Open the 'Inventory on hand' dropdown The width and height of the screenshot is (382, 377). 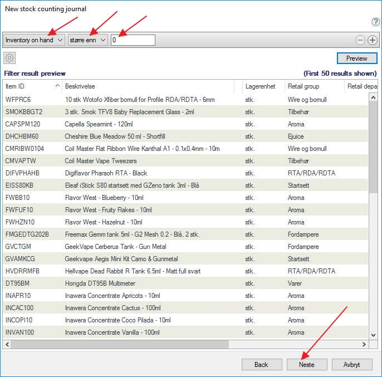pyautogui.click(x=34, y=40)
